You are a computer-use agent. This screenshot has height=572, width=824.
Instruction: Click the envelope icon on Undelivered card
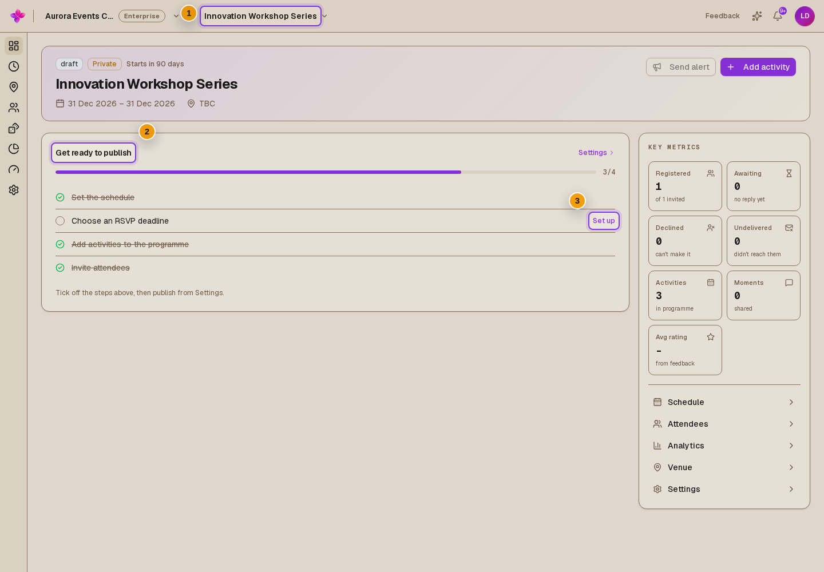pos(789,228)
